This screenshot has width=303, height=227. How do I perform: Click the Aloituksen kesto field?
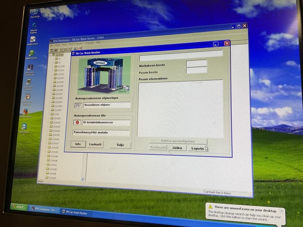coord(196,63)
